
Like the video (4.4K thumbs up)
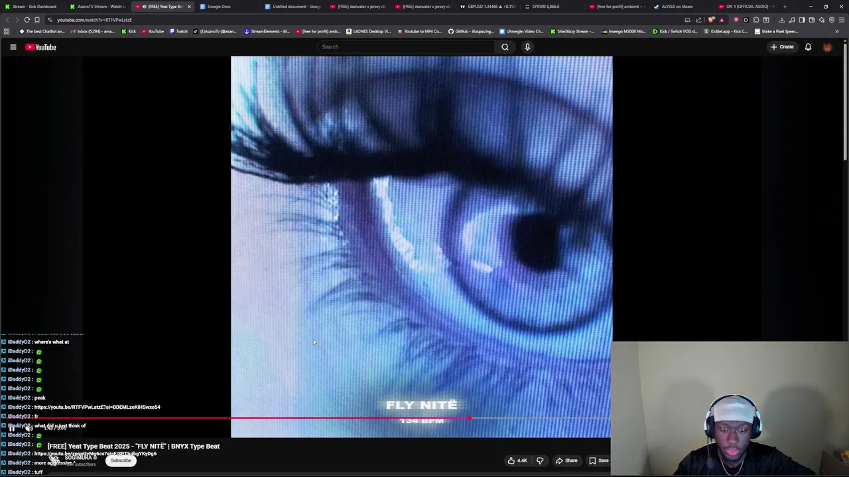point(517,460)
